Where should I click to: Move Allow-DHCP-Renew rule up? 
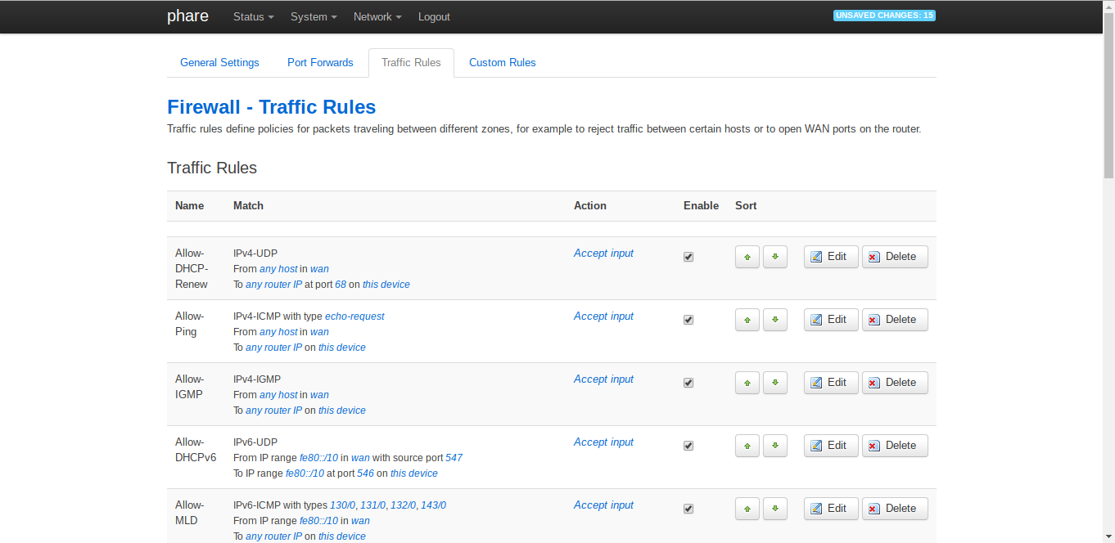click(747, 257)
